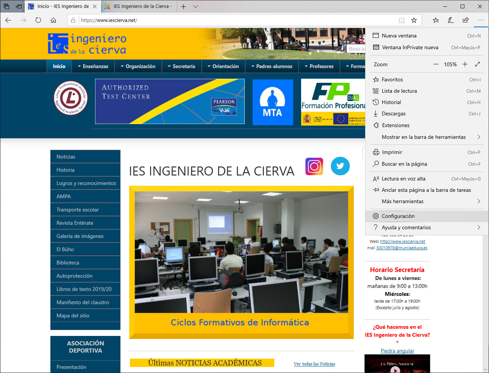
Task: Decrease zoom with the minus button
Action: click(436, 64)
